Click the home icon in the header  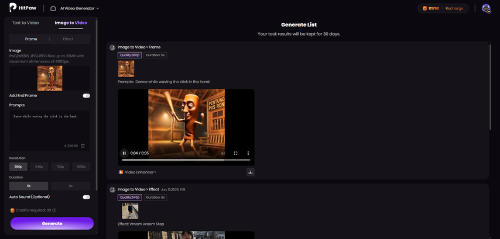(53, 8)
